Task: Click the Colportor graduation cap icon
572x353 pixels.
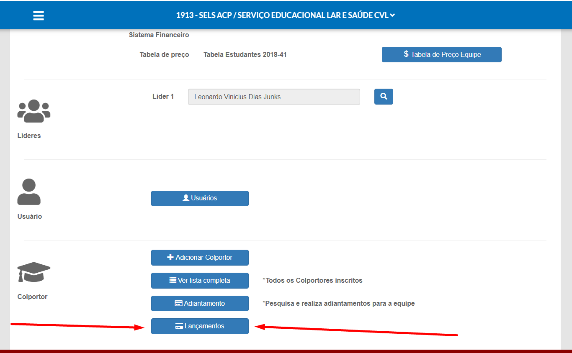Action: coord(34,272)
